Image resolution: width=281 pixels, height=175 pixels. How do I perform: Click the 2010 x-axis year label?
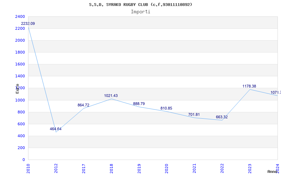(28, 168)
